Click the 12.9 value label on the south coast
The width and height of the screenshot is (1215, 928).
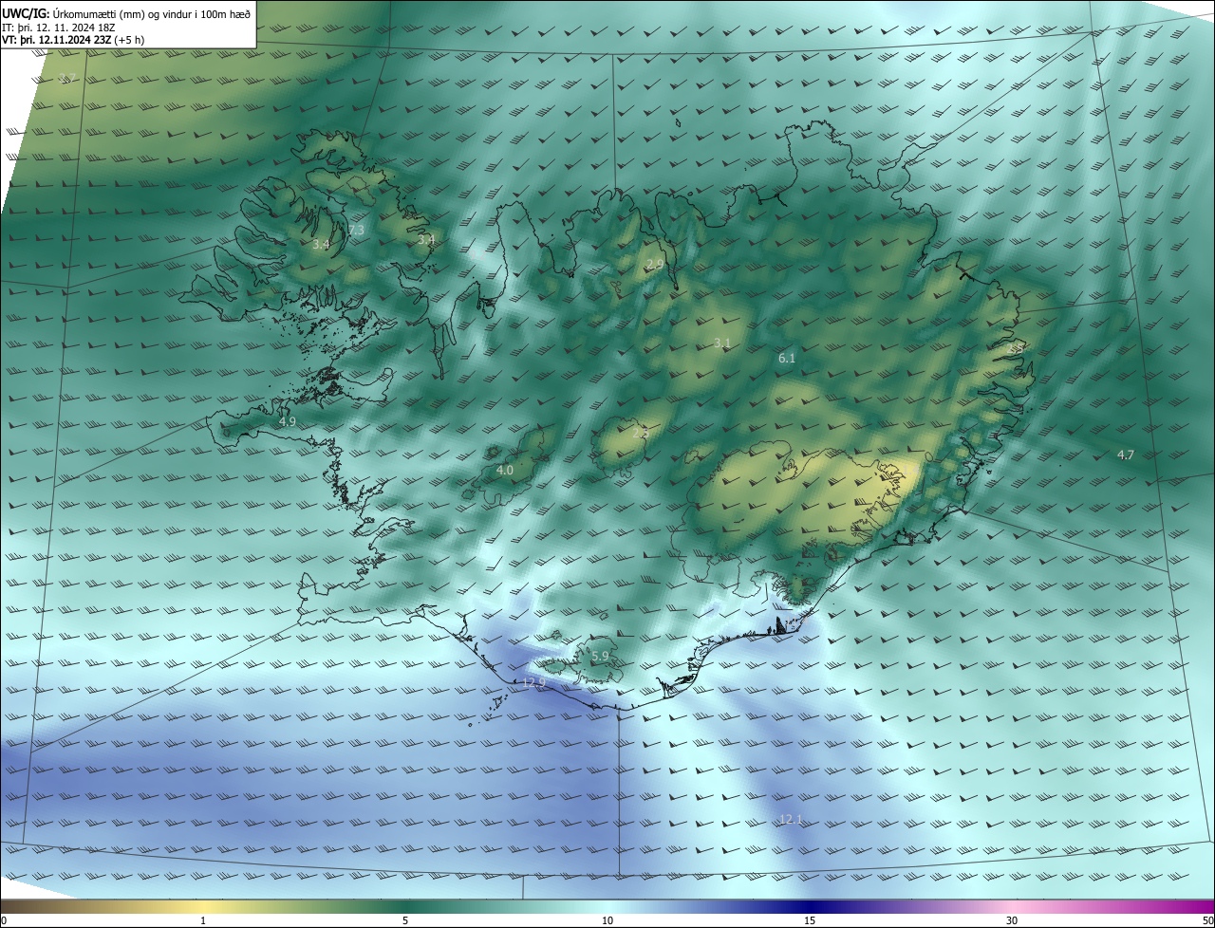[x=534, y=682]
